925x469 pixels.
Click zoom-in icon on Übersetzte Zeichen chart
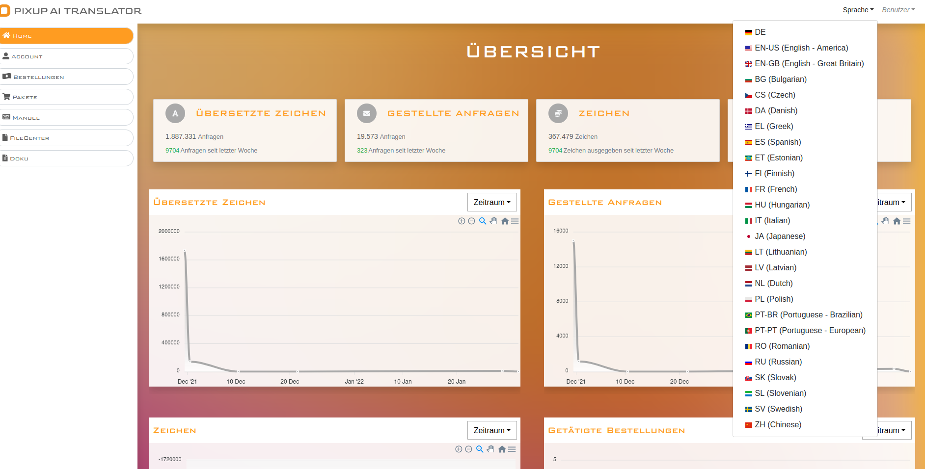[462, 221]
